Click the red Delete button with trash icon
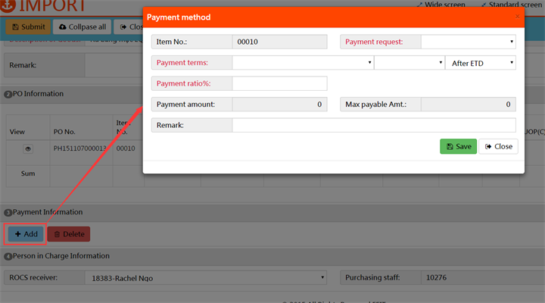Image resolution: width=545 pixels, height=303 pixels. coord(69,234)
